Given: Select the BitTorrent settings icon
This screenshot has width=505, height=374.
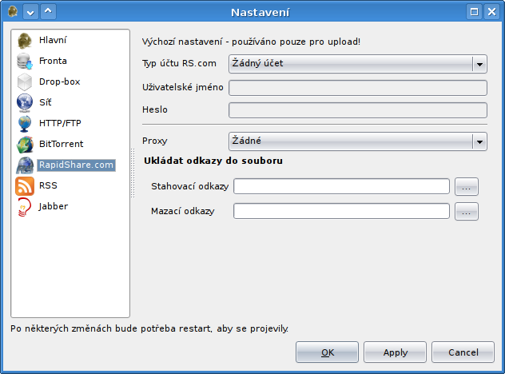Looking at the screenshot, I should pos(25,145).
